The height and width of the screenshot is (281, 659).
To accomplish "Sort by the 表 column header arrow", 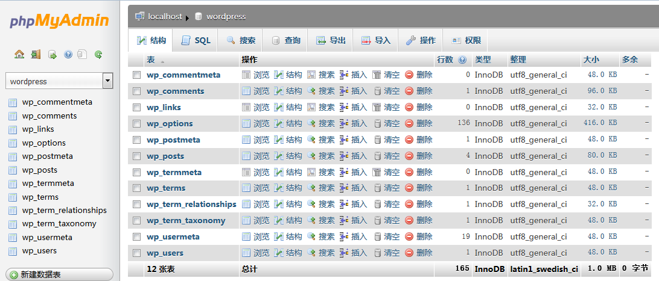I will [162, 61].
